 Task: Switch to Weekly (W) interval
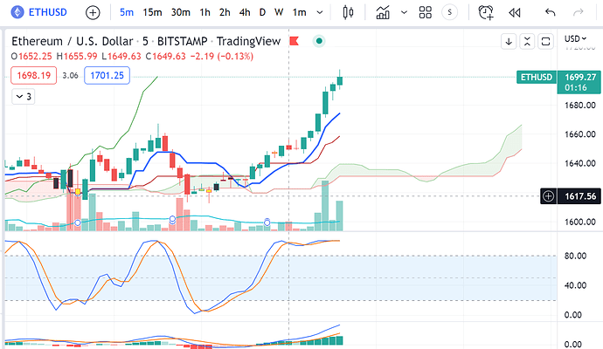pyautogui.click(x=279, y=12)
